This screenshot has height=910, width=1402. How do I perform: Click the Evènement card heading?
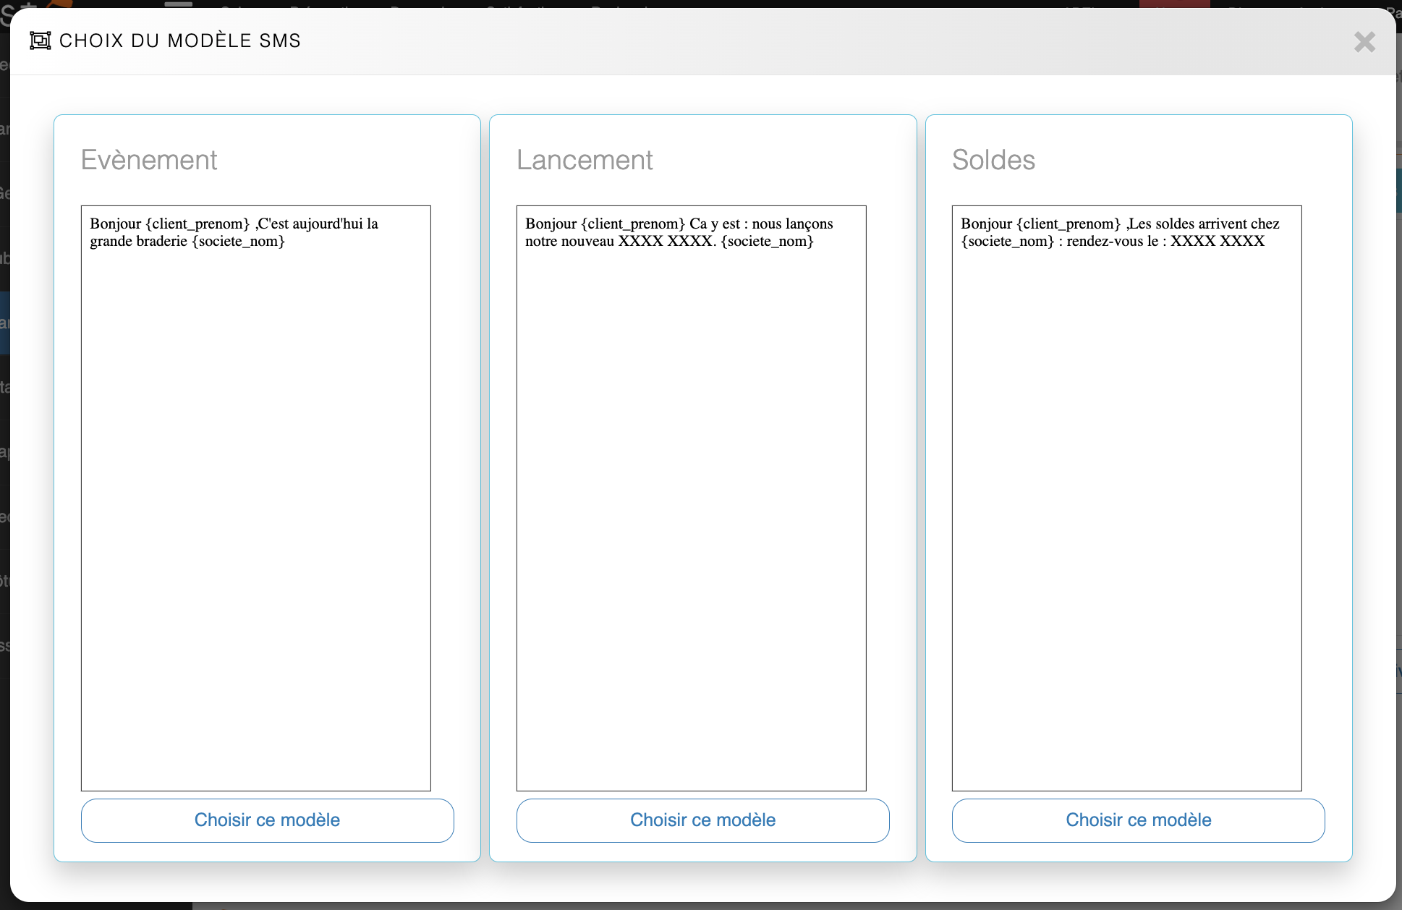pos(149,160)
